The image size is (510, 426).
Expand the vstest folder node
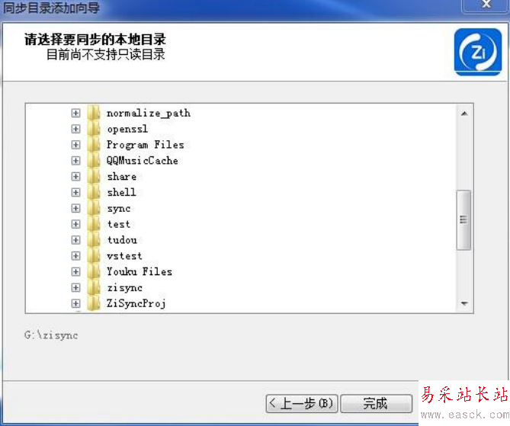point(75,256)
